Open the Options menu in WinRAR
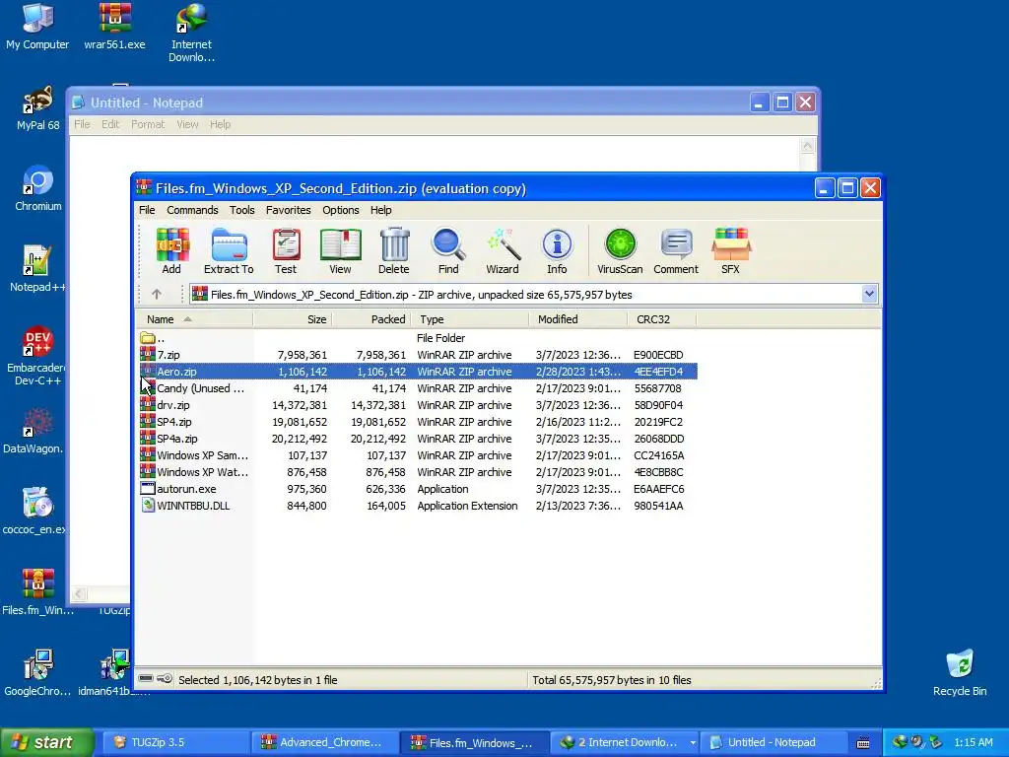 pos(340,210)
